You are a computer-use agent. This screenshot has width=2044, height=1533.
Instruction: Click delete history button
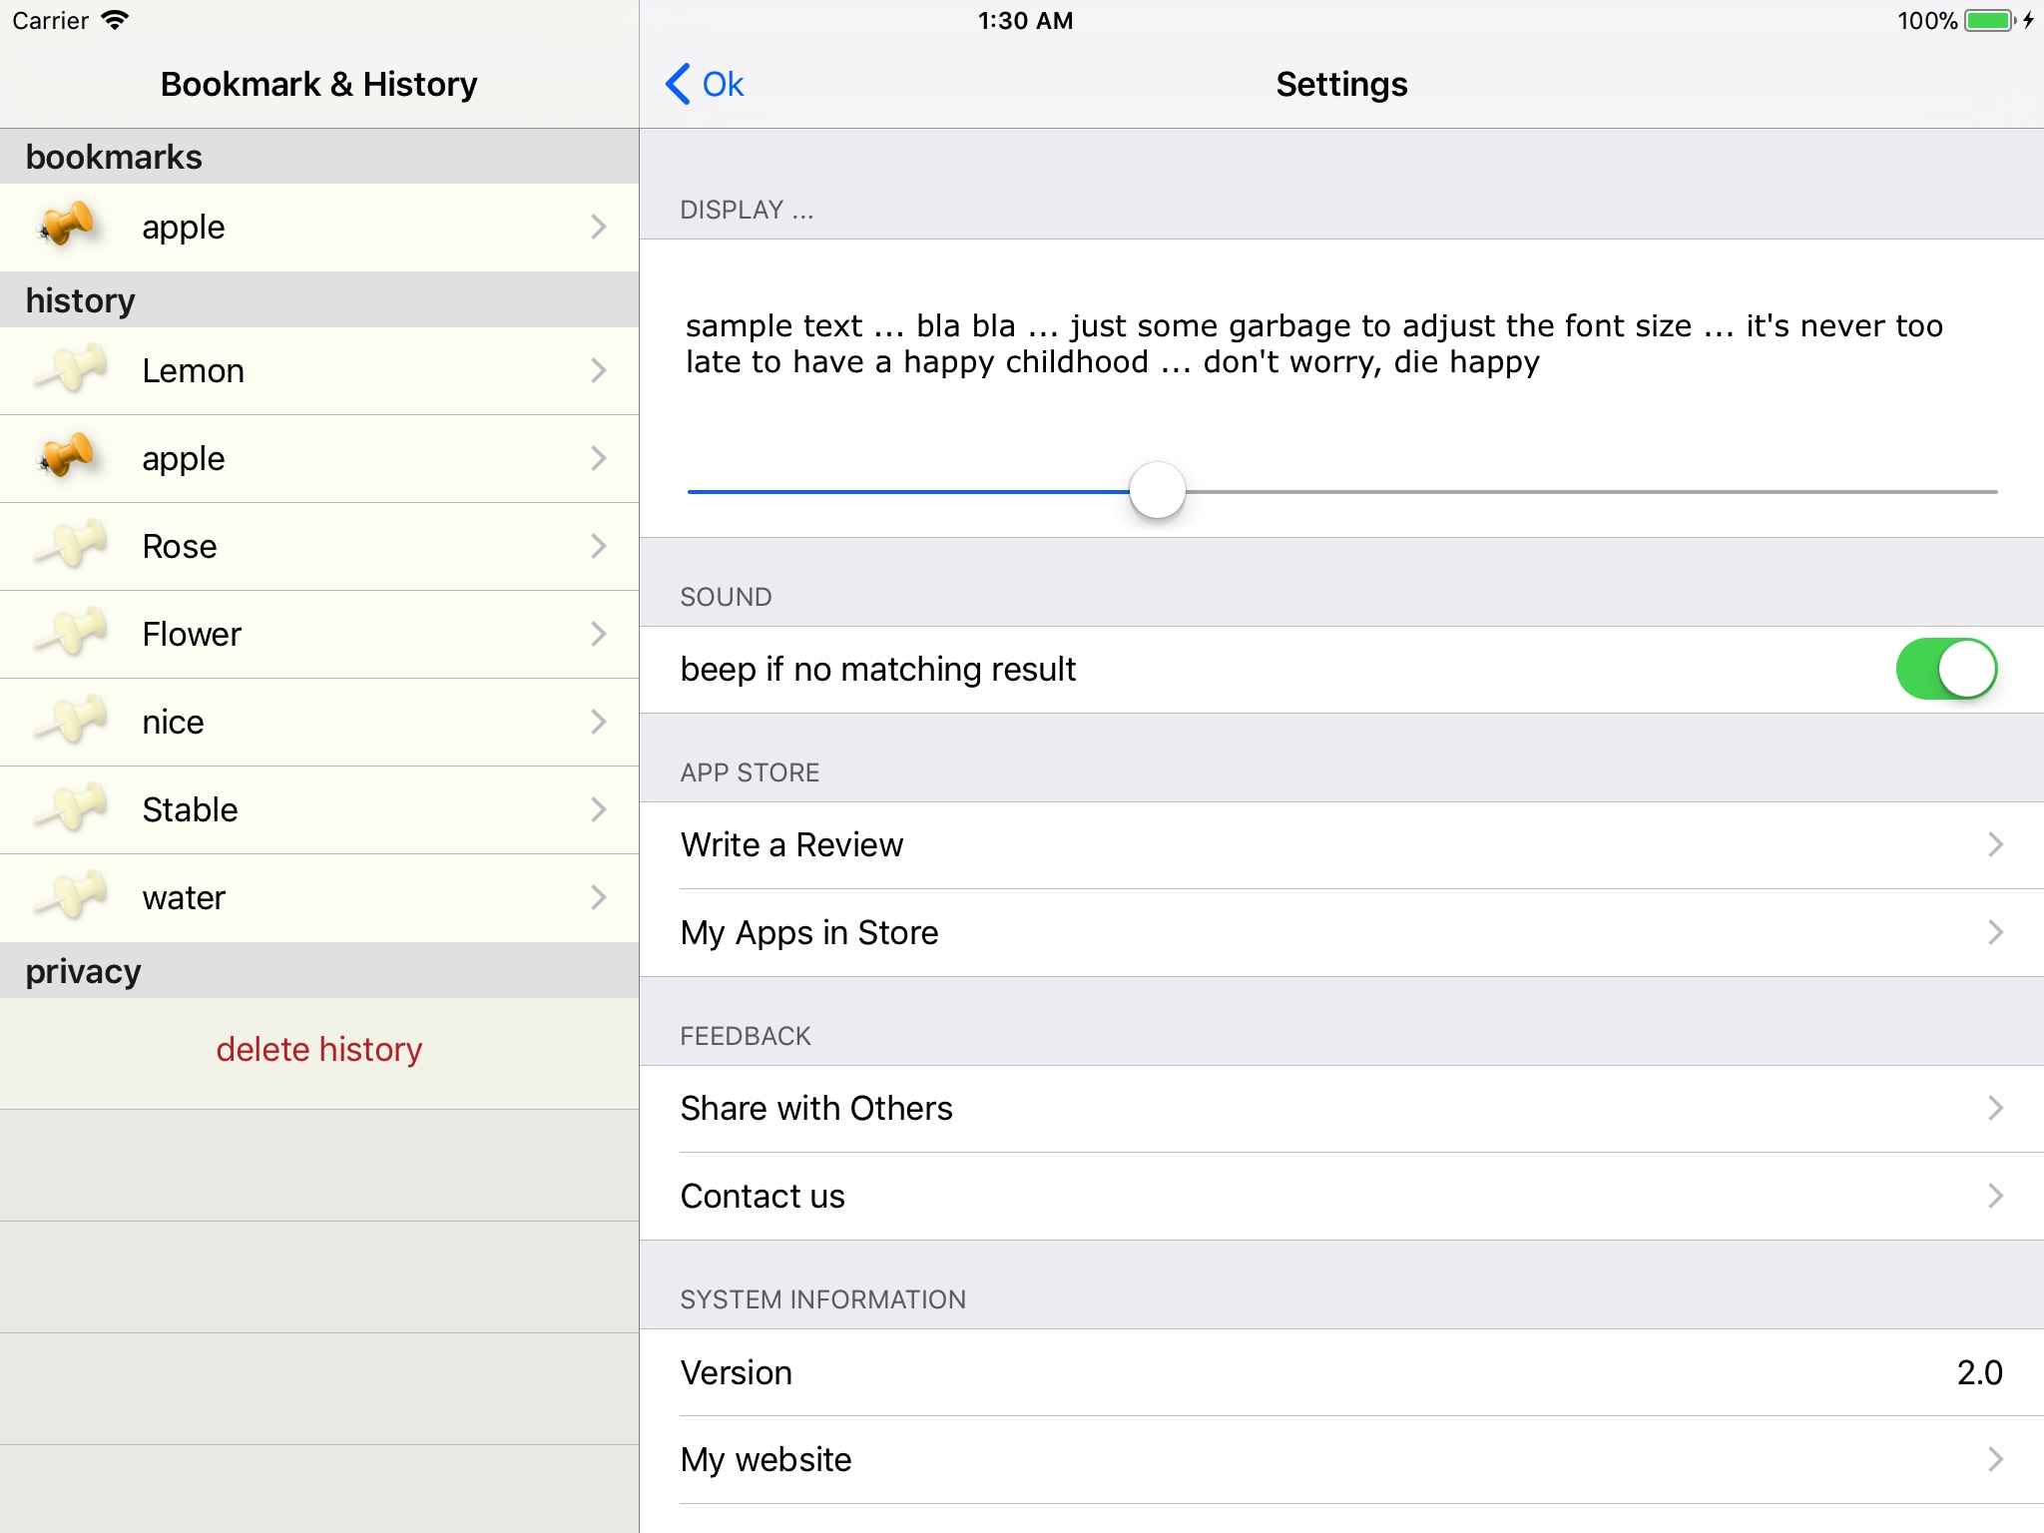[320, 1048]
